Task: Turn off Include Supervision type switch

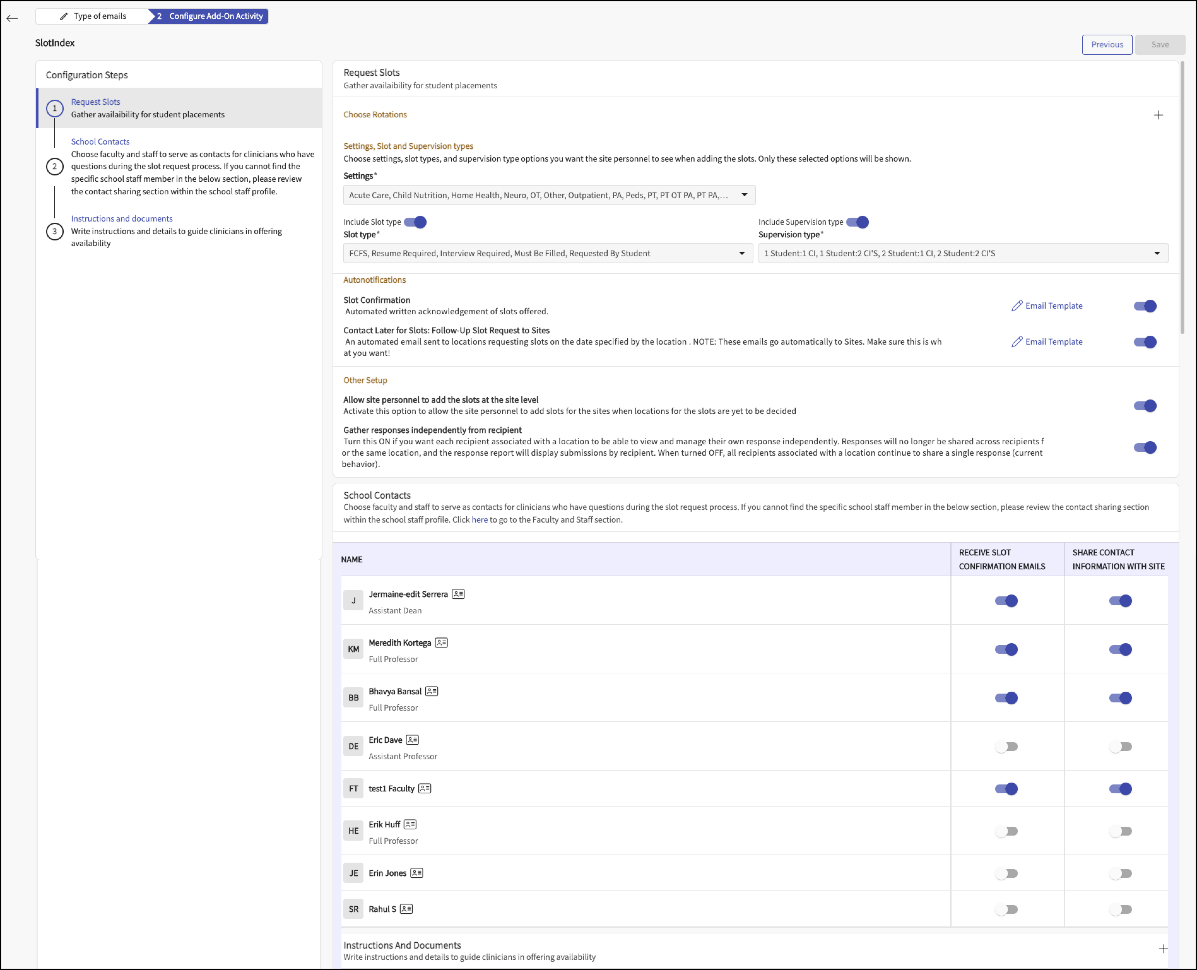Action: [x=857, y=222]
